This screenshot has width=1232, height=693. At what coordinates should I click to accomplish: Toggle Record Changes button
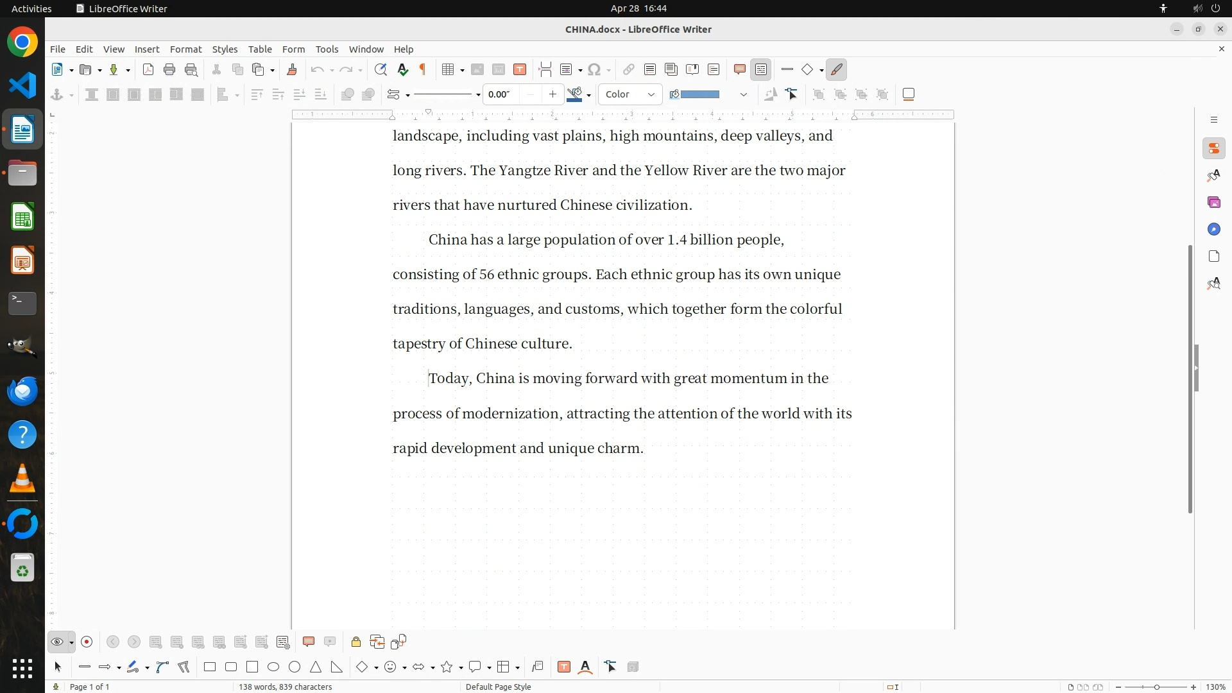point(87,642)
